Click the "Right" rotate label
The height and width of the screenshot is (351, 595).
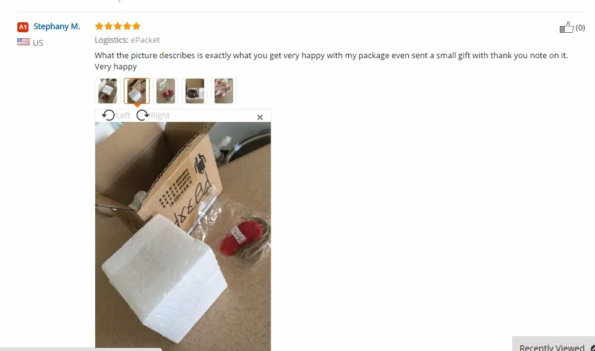[x=160, y=116]
